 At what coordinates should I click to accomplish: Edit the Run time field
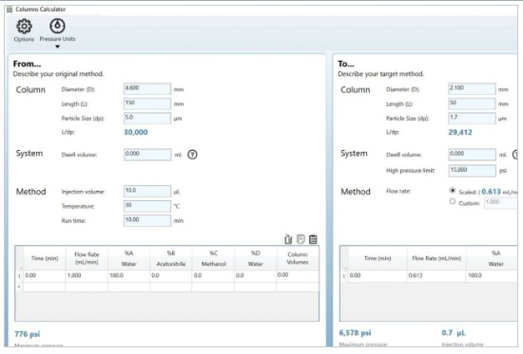(x=147, y=220)
